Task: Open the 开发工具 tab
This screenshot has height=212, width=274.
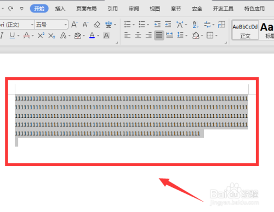Action: (x=223, y=9)
